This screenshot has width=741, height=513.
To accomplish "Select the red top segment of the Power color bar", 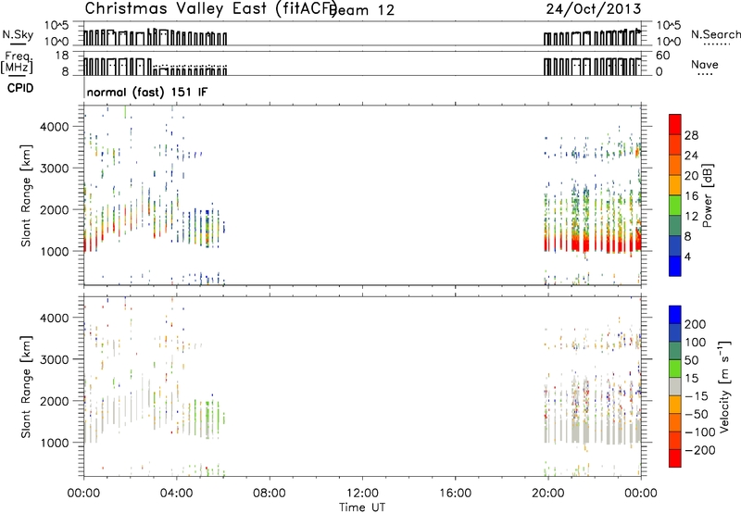I will click(x=675, y=124).
